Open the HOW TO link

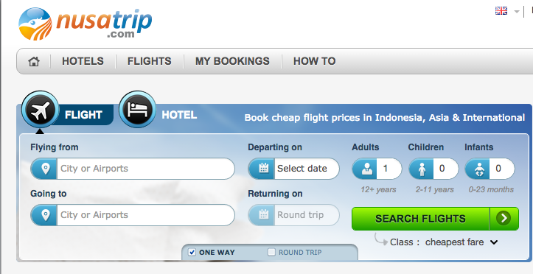[x=315, y=61]
